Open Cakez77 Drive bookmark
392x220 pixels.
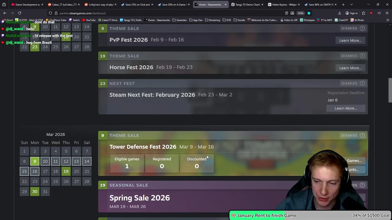pos(107,20)
